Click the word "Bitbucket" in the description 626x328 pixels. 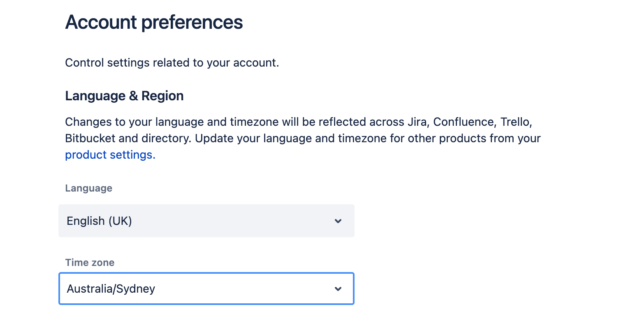(x=90, y=139)
